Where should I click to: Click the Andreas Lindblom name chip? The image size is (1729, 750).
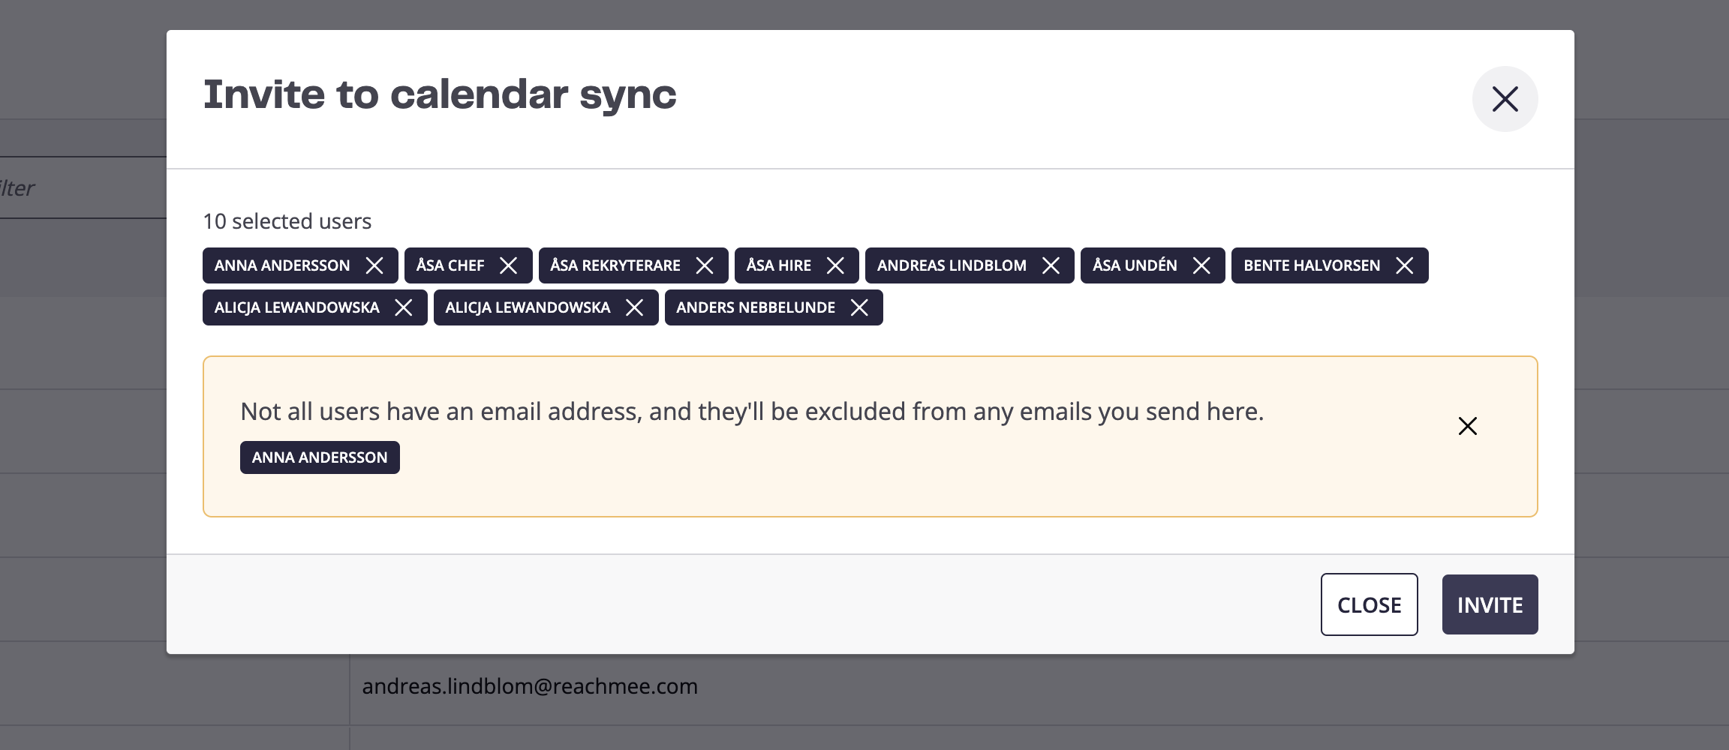952,265
